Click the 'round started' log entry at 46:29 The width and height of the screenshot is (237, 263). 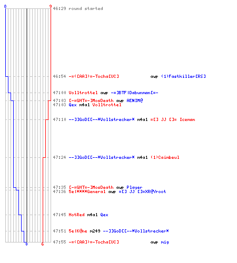click(78, 8)
